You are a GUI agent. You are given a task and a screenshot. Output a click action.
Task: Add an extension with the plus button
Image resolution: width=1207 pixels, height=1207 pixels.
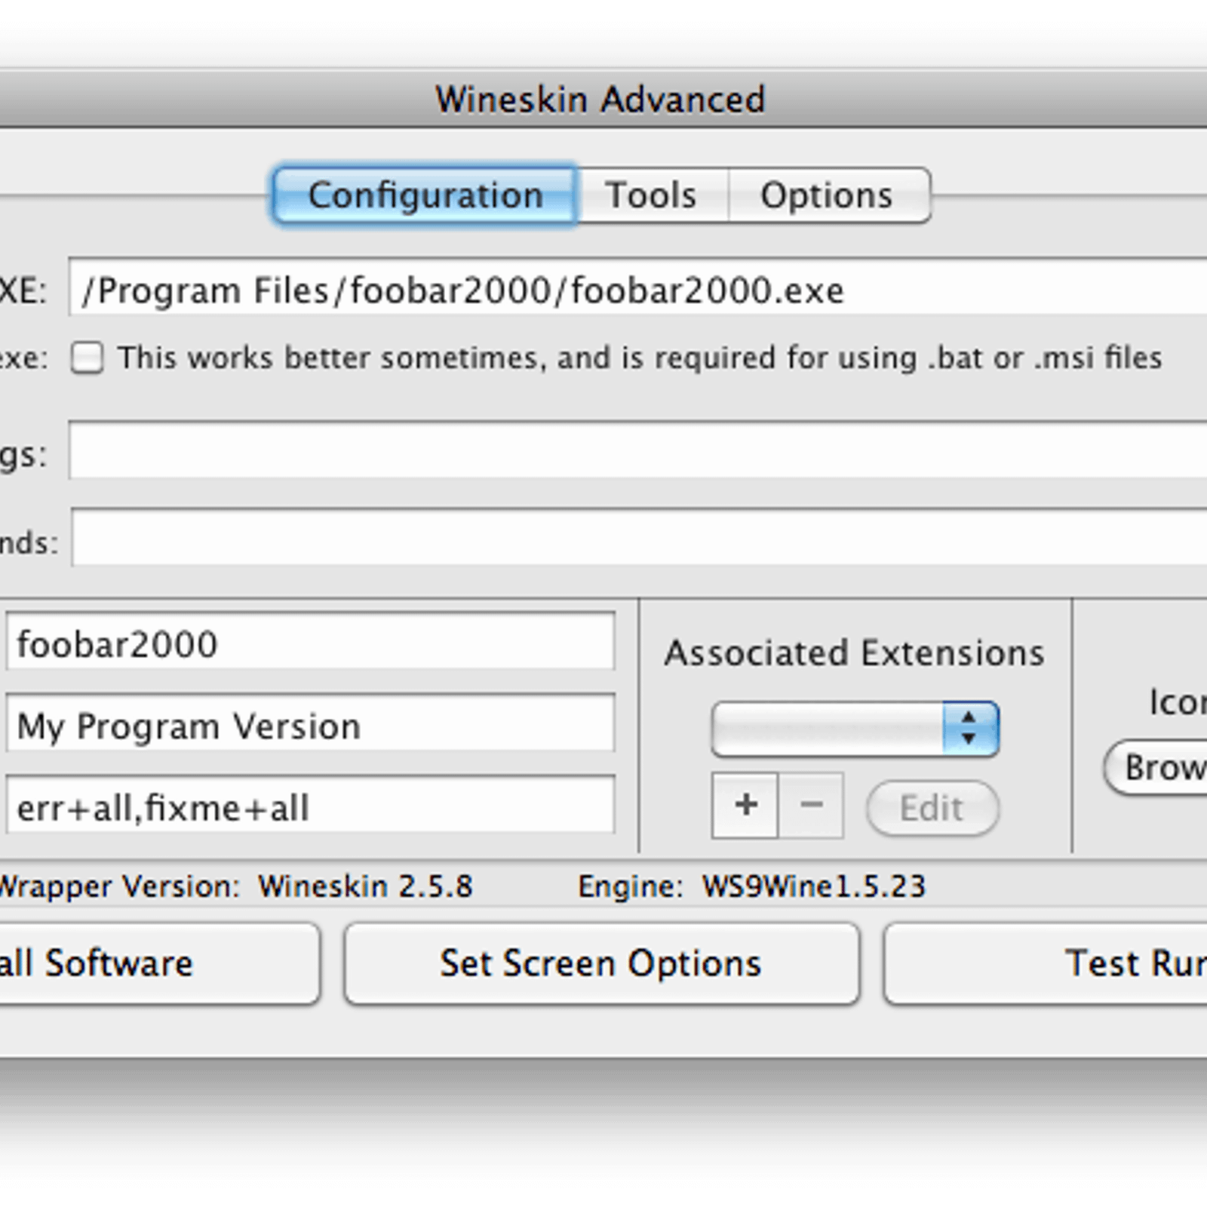click(x=745, y=805)
